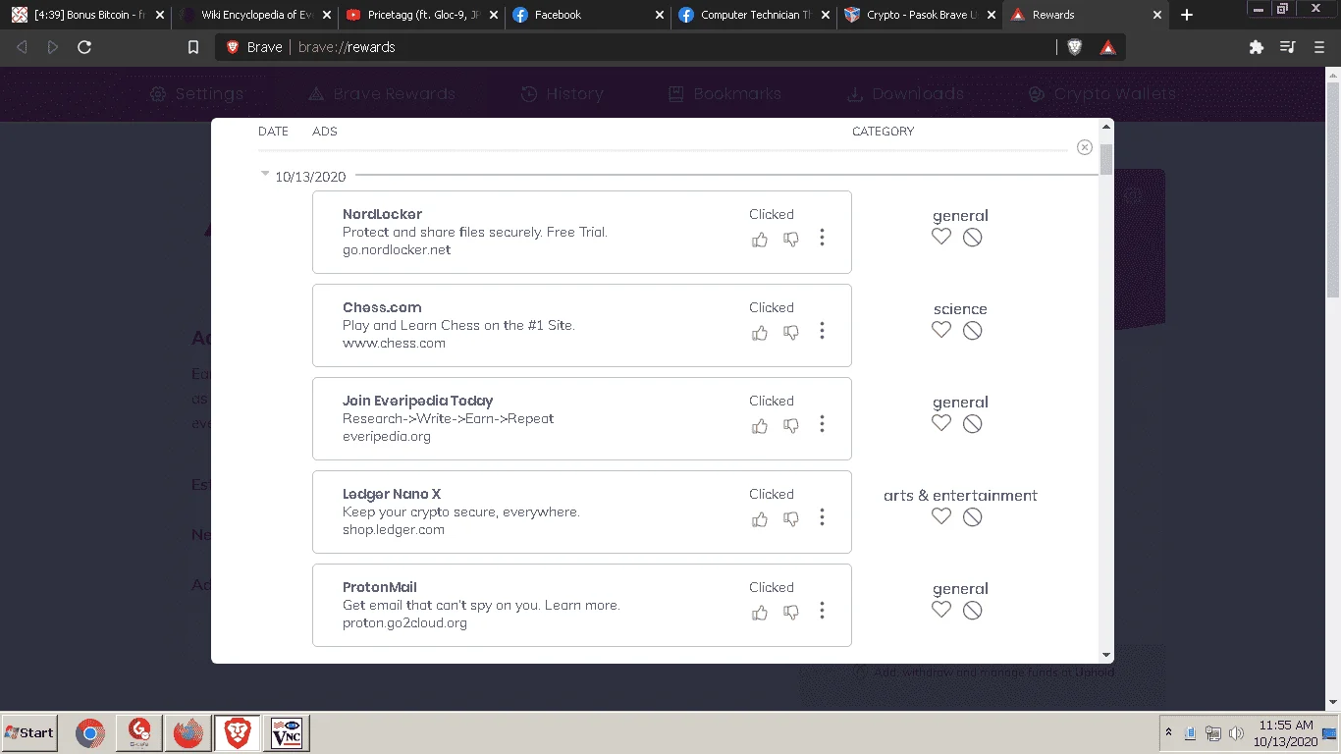Image resolution: width=1341 pixels, height=754 pixels.
Task: Open more options for ProtonMail ad
Action: pos(822,611)
